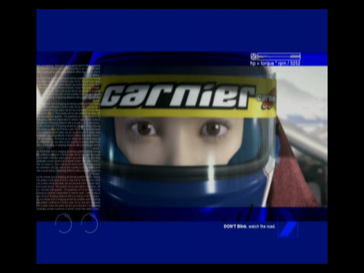The height and width of the screenshot is (273, 364).
Task: Click the right circular gauge dial
Action: pos(89,224)
